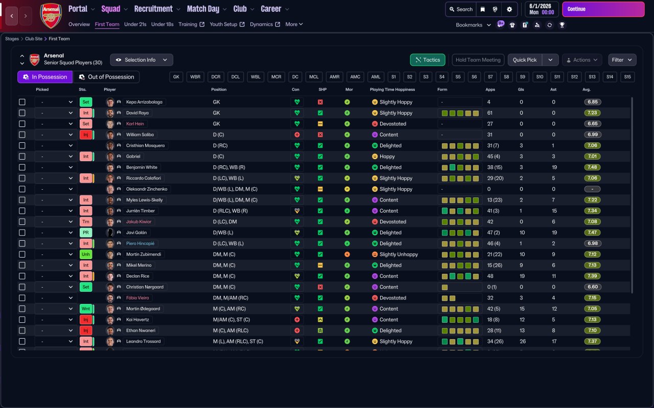Open the world globe icon
The width and height of the screenshot is (654, 408).
[x=495, y=9]
